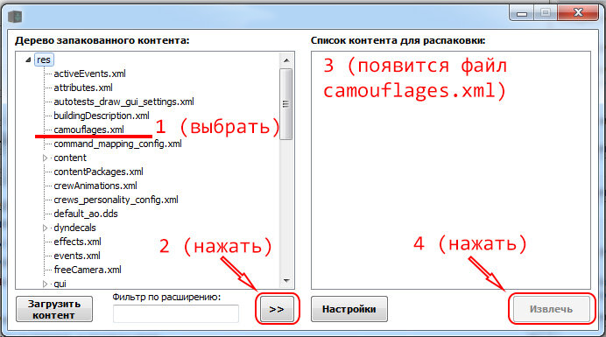Click the tree scrollbar down arrow
606x337 pixels.
click(x=286, y=281)
